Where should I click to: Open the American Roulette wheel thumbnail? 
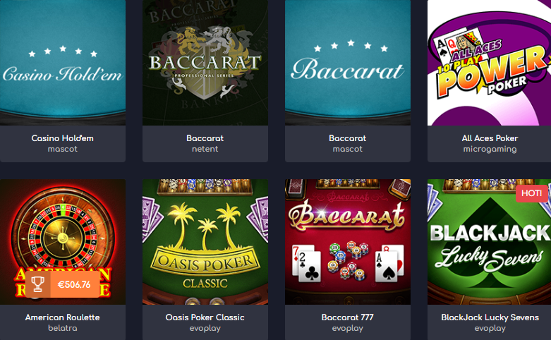(63, 242)
